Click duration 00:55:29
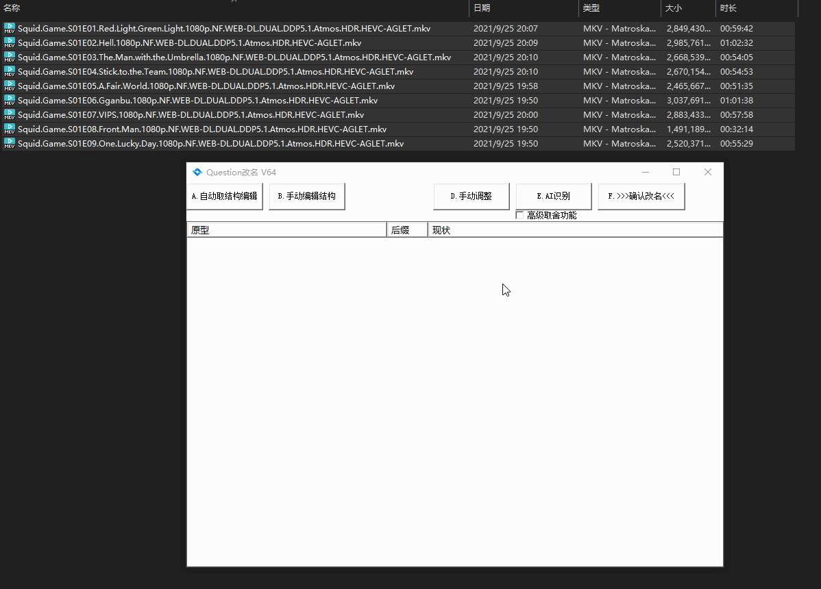The height and width of the screenshot is (589, 821). click(x=736, y=143)
